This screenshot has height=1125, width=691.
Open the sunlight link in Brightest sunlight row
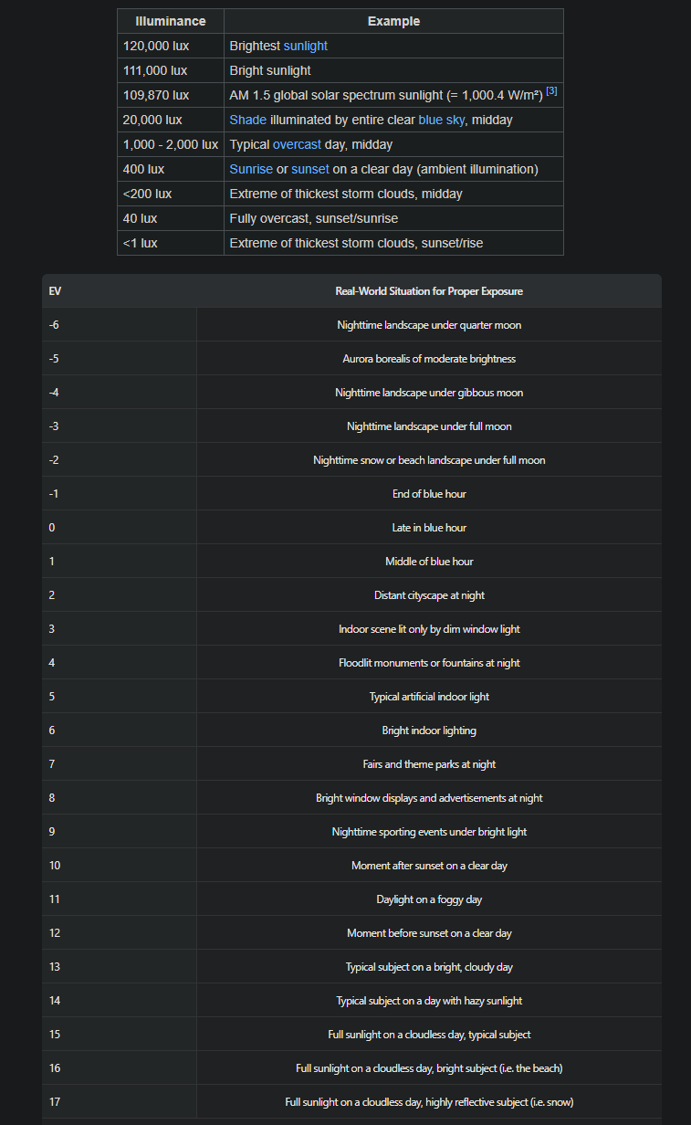(x=305, y=46)
